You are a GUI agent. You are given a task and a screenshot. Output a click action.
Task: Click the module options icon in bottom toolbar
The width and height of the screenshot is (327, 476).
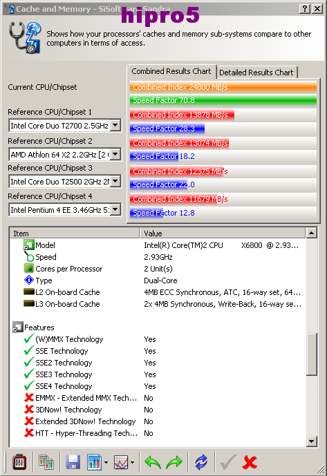click(19, 462)
